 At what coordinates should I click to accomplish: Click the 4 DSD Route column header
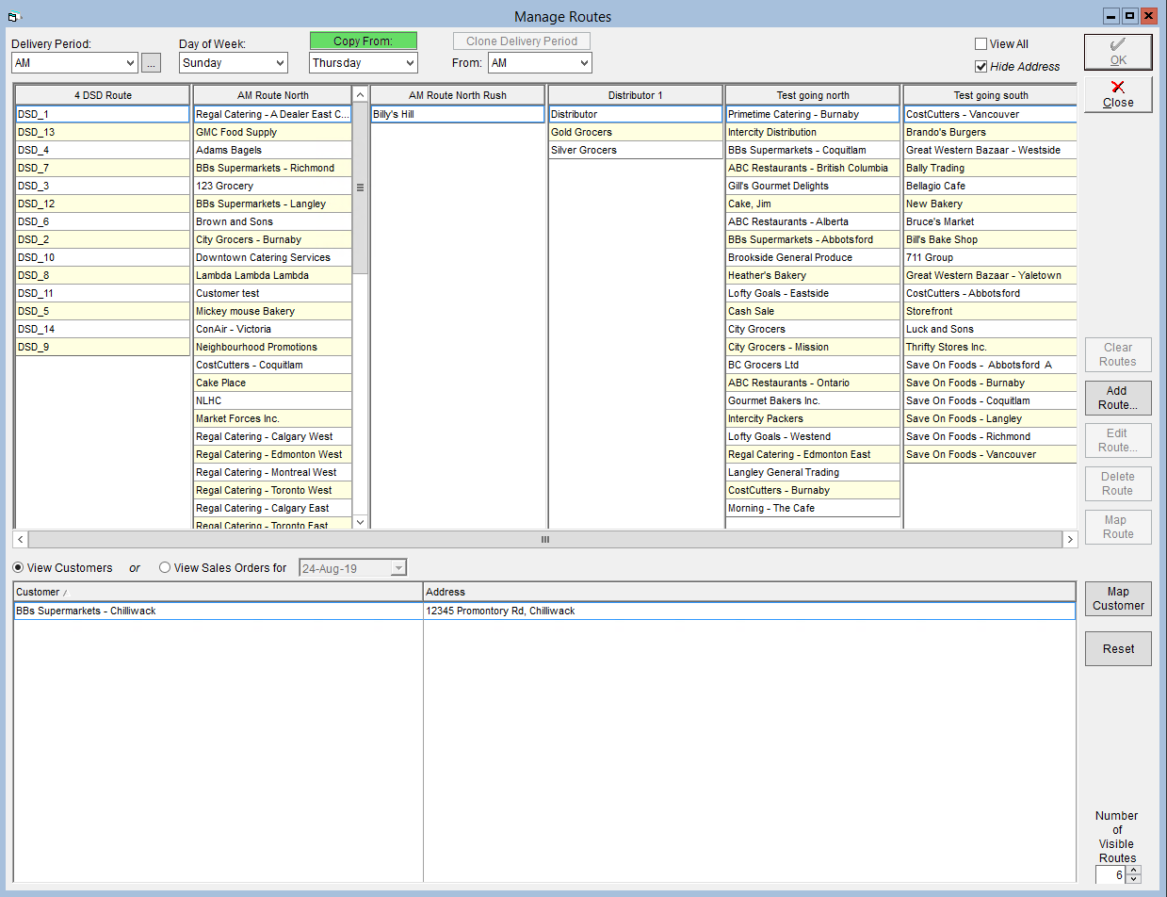[x=103, y=95]
